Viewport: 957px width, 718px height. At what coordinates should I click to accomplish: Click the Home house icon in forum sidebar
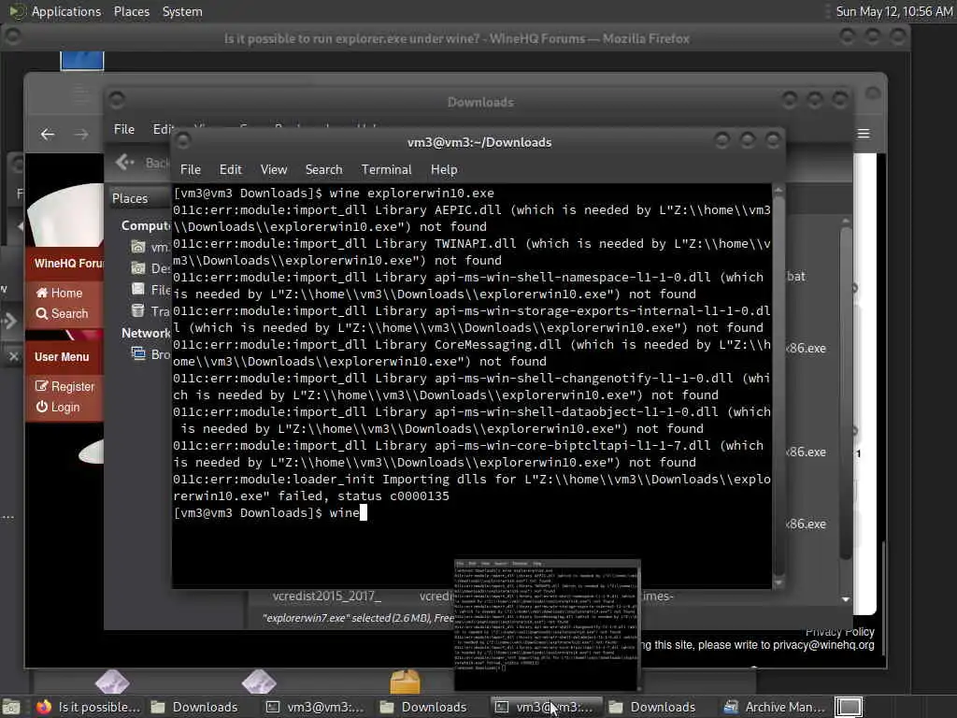(x=41, y=293)
